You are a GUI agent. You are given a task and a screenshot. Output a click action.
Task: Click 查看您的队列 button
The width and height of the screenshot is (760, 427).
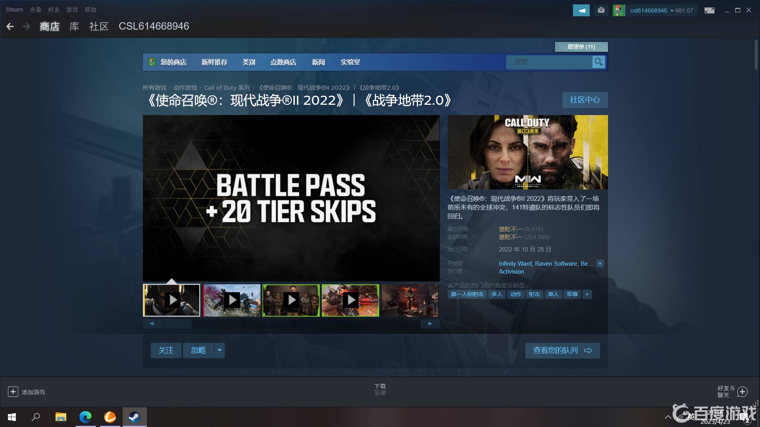click(x=562, y=350)
